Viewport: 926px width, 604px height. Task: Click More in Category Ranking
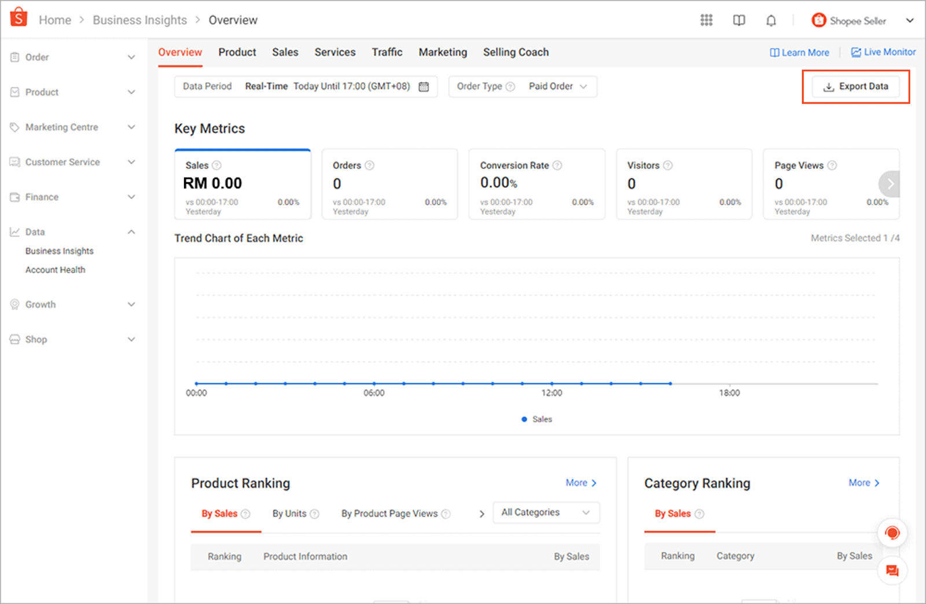864,483
